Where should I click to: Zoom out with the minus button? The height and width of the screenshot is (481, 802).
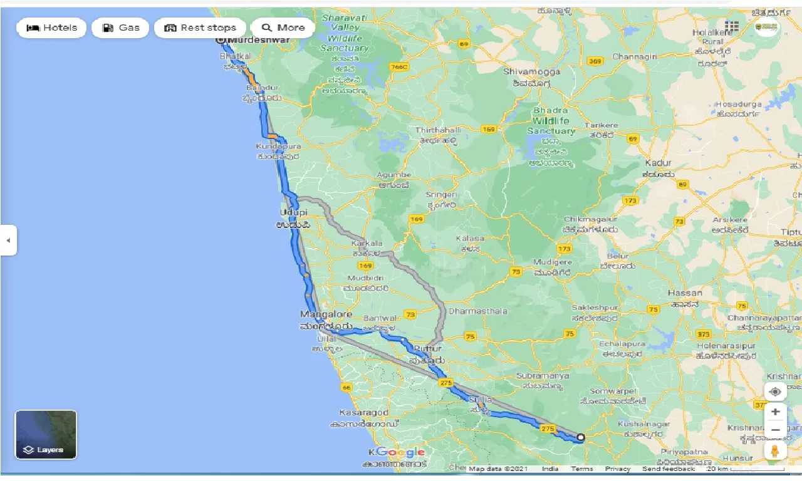pos(775,430)
